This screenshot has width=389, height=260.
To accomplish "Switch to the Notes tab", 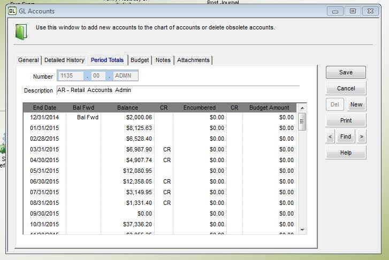I will (163, 60).
